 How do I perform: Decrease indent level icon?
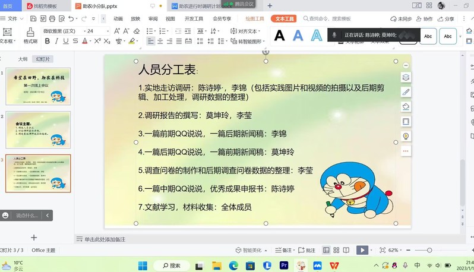[178, 31]
